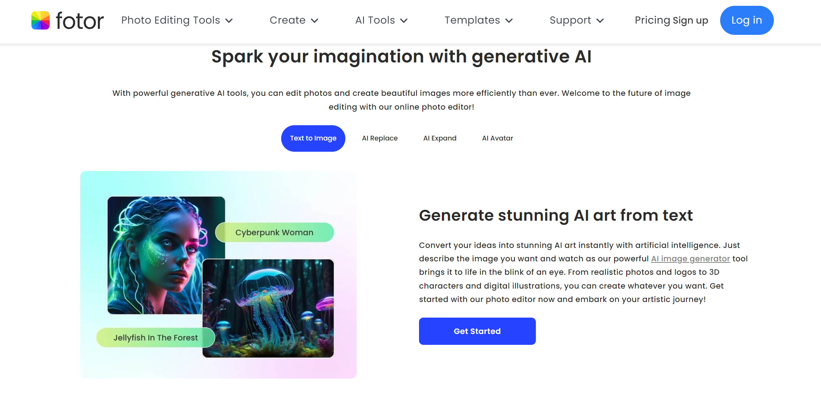Image resolution: width=821 pixels, height=404 pixels.
Task: Click the AI Expand tool tab
Action: [440, 138]
